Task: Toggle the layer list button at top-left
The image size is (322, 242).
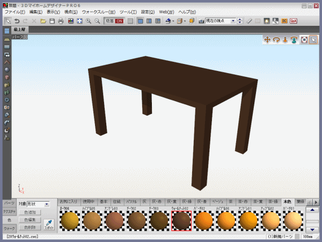Action: coord(6,31)
